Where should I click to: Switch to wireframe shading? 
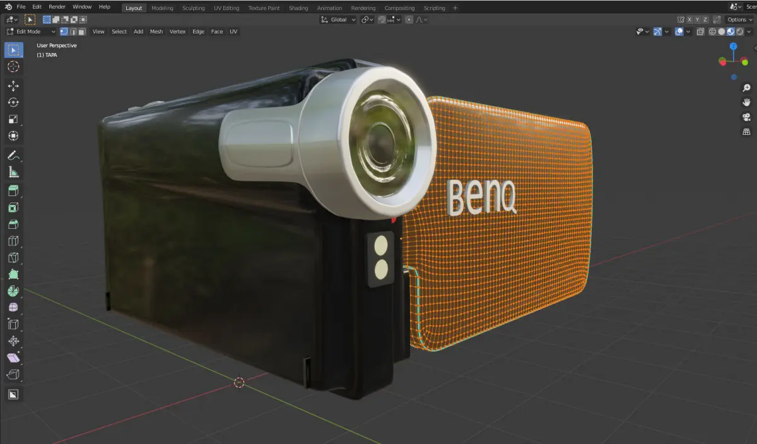point(712,32)
